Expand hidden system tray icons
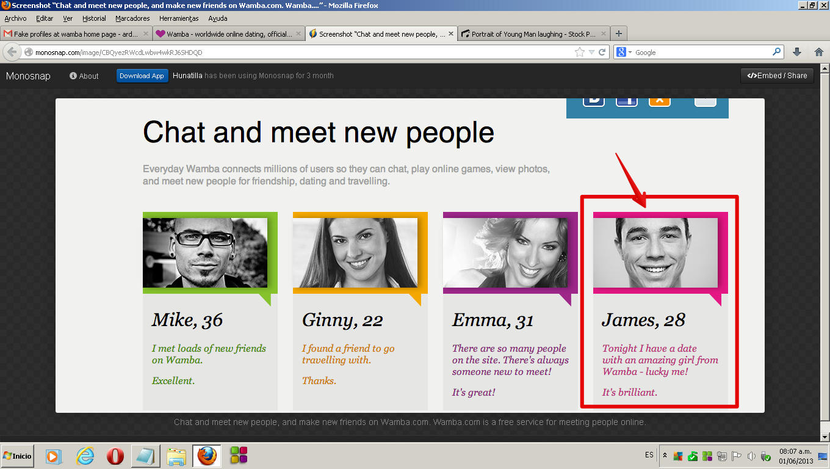Viewport: 830px width, 469px height. click(665, 456)
